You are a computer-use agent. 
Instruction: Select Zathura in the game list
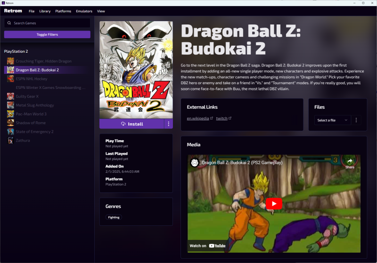[47, 140]
